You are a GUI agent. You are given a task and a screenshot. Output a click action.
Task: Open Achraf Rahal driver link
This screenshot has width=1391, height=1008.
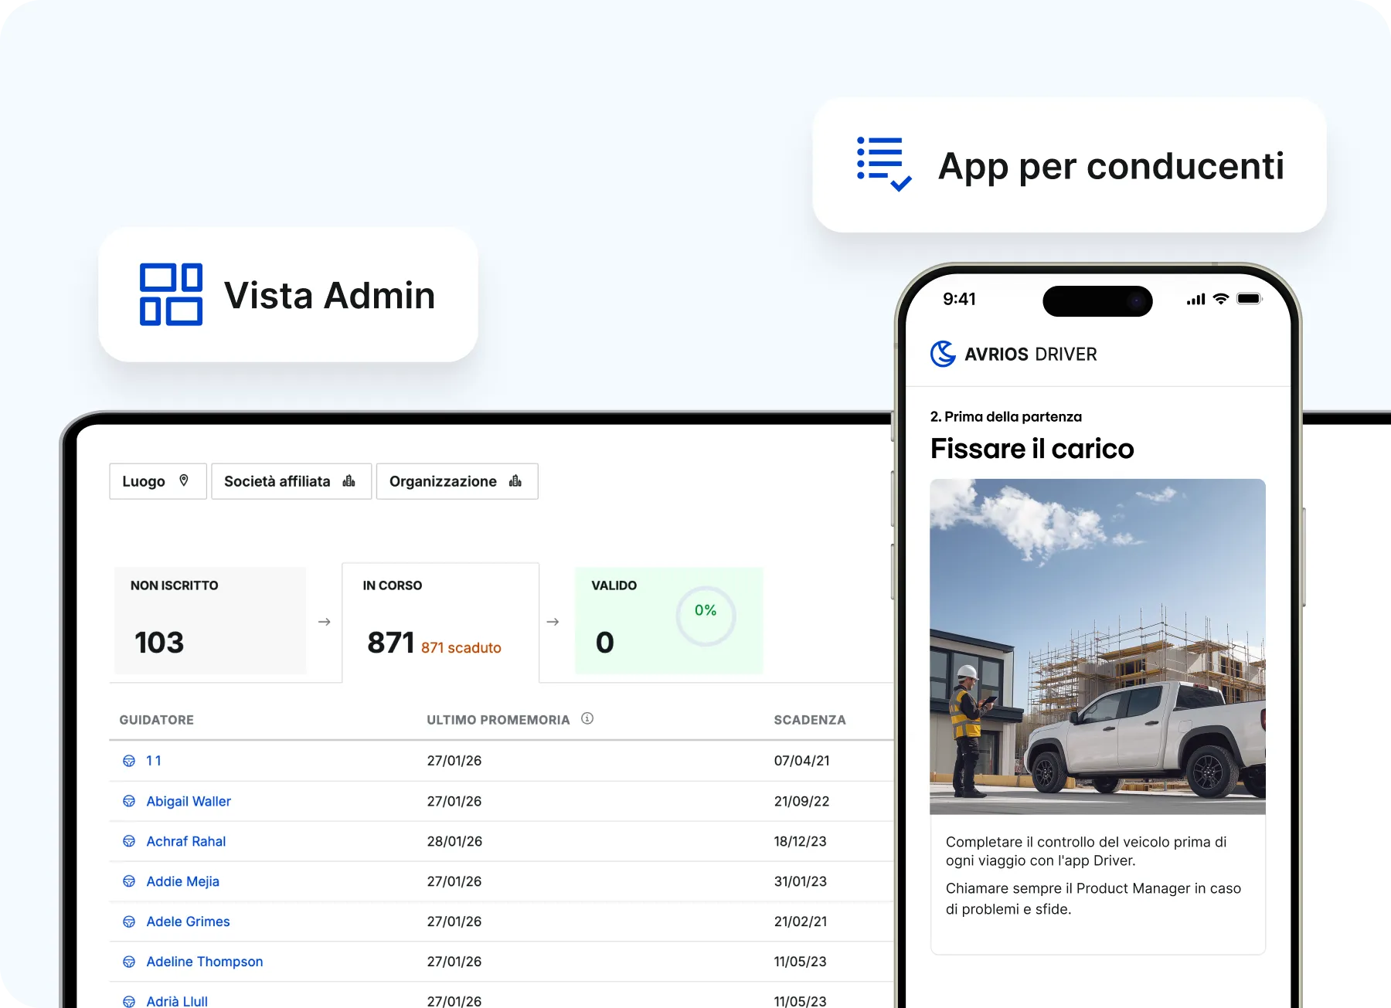point(186,841)
